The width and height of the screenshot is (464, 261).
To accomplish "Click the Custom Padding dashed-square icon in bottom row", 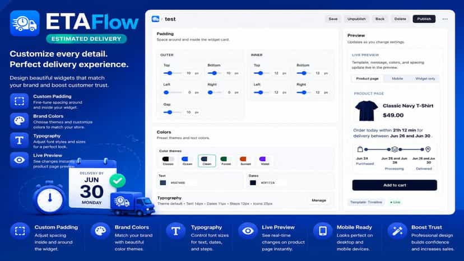I will 20,231.
